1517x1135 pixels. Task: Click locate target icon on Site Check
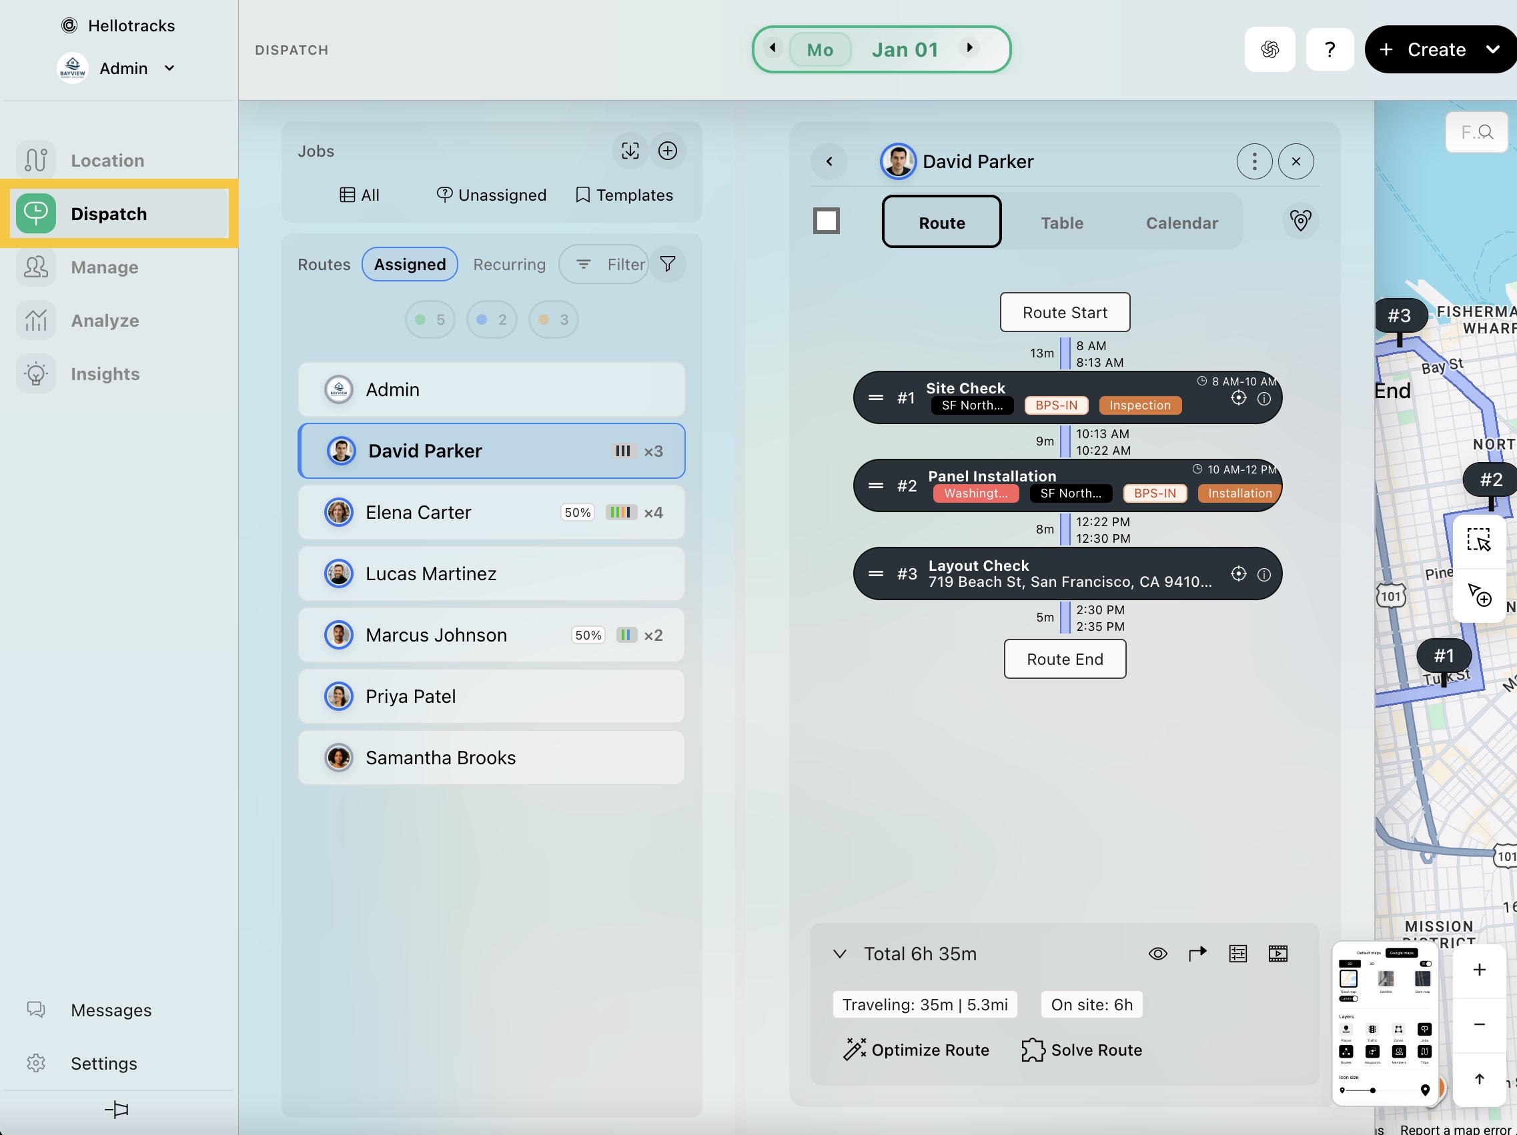(1238, 398)
